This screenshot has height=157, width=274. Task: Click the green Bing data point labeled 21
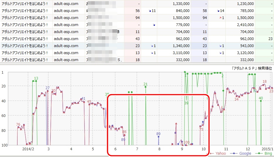(146, 87)
